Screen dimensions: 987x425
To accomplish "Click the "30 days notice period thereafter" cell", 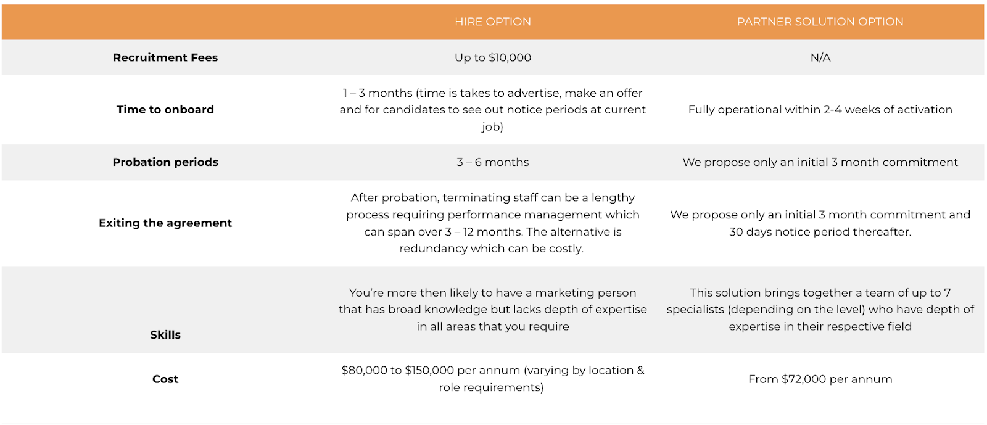I will point(820,223).
